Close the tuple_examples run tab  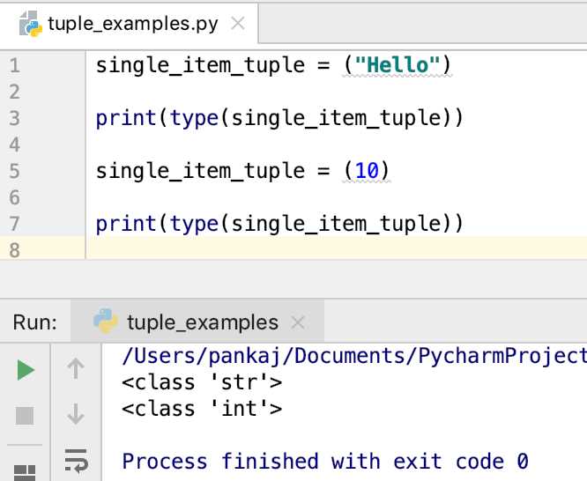298,322
